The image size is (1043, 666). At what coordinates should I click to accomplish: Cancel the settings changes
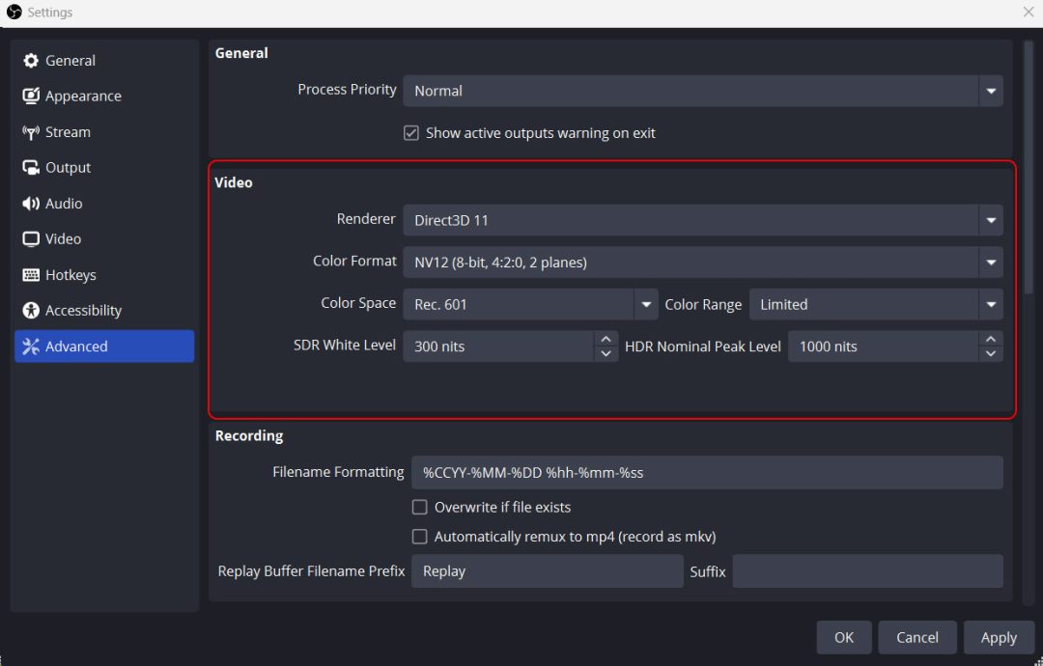916,637
